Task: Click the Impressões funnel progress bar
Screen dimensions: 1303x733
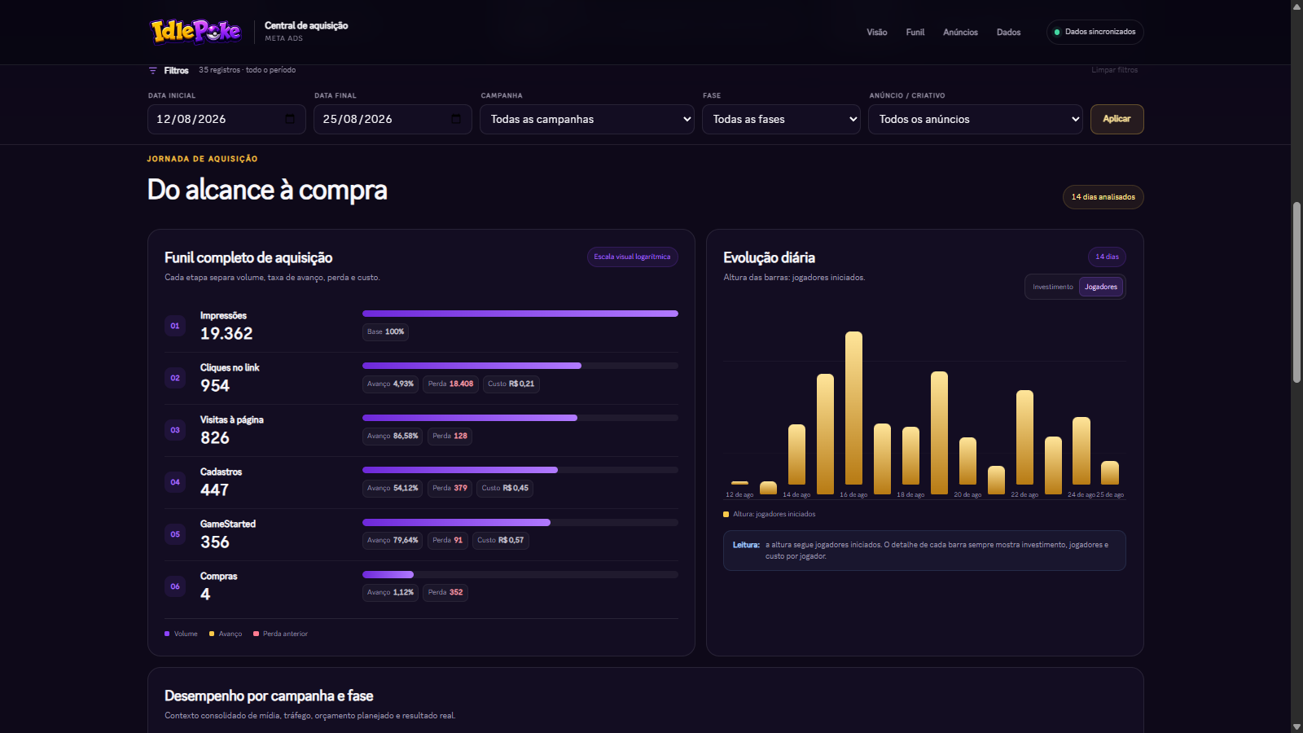Action: pyautogui.click(x=520, y=314)
